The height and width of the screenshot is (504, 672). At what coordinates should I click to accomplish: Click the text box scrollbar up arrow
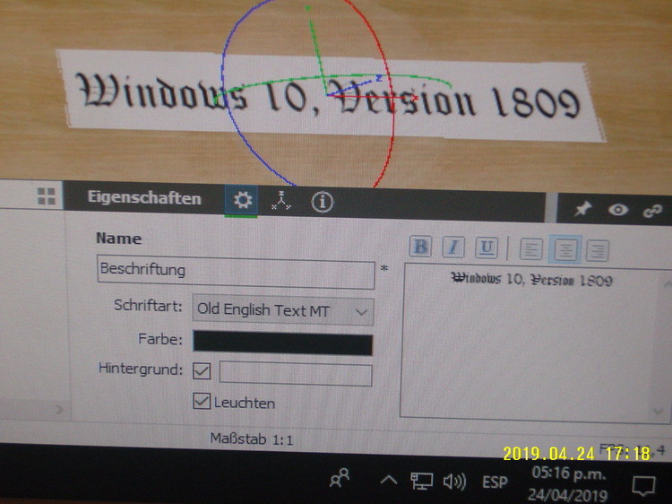click(x=668, y=283)
